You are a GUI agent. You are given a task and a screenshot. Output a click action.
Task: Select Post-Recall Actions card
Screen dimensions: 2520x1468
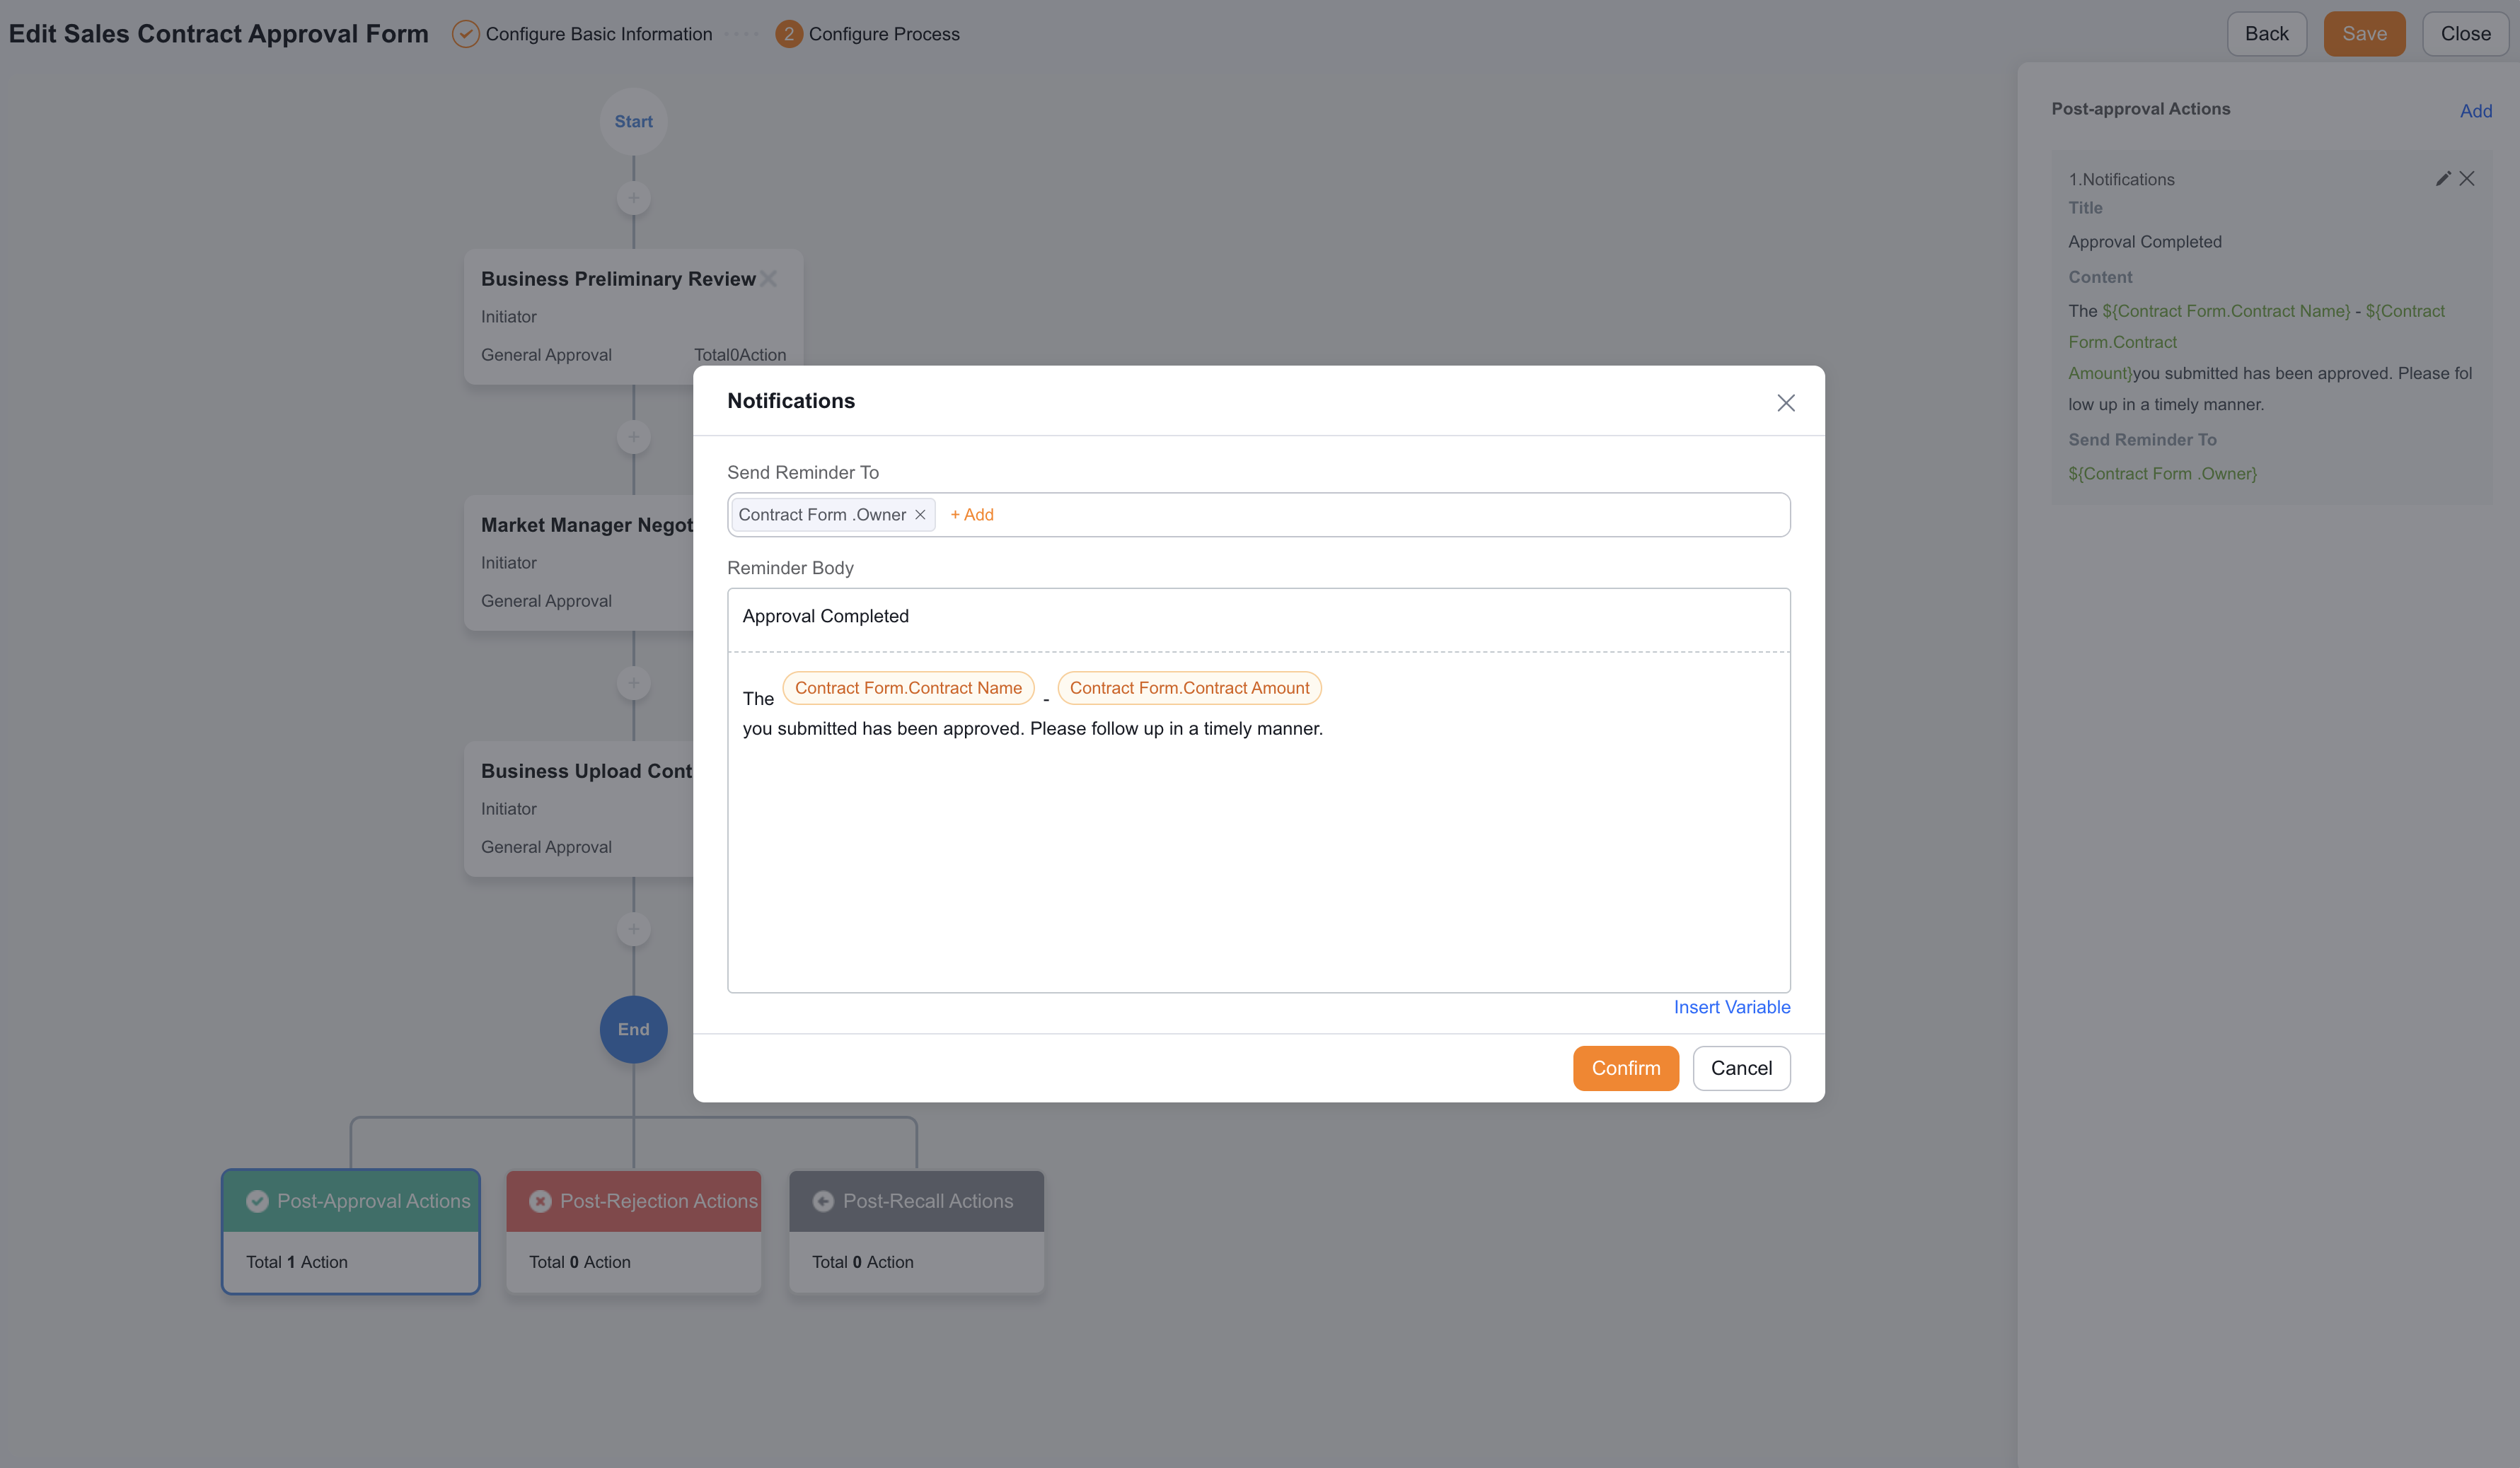(x=916, y=1231)
